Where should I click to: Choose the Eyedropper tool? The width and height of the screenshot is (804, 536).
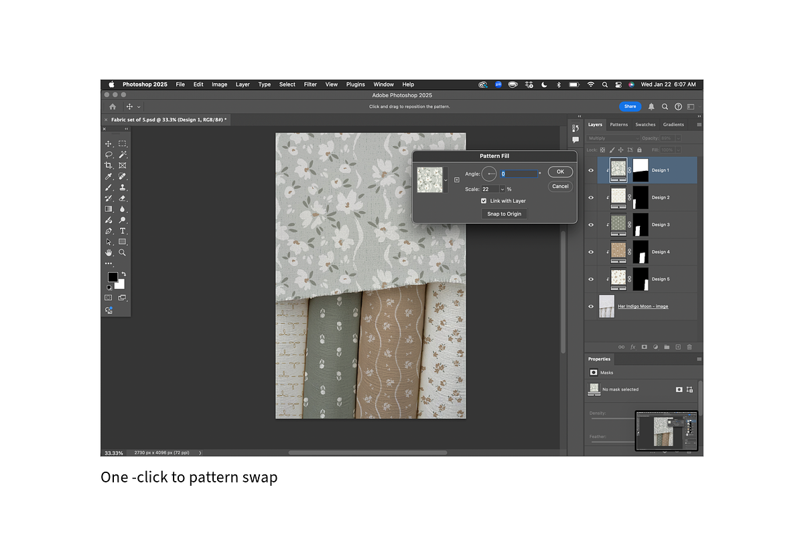[x=109, y=176]
